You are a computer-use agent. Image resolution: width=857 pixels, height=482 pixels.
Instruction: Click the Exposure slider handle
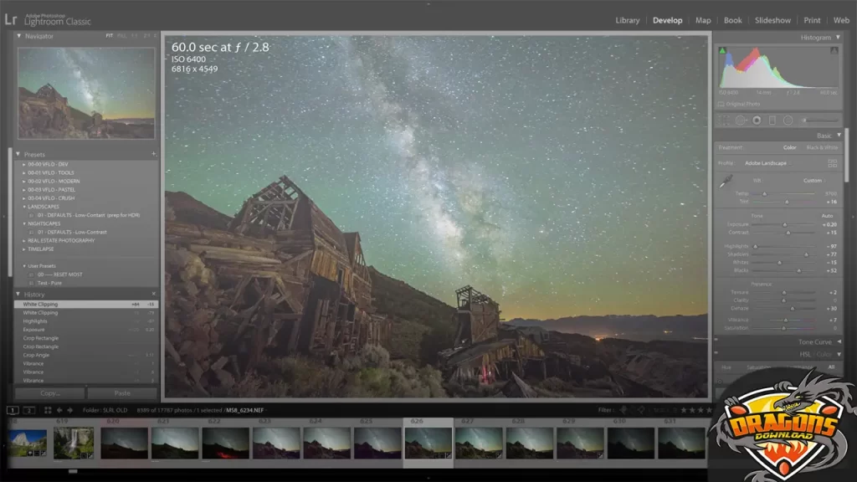pyautogui.click(x=785, y=224)
